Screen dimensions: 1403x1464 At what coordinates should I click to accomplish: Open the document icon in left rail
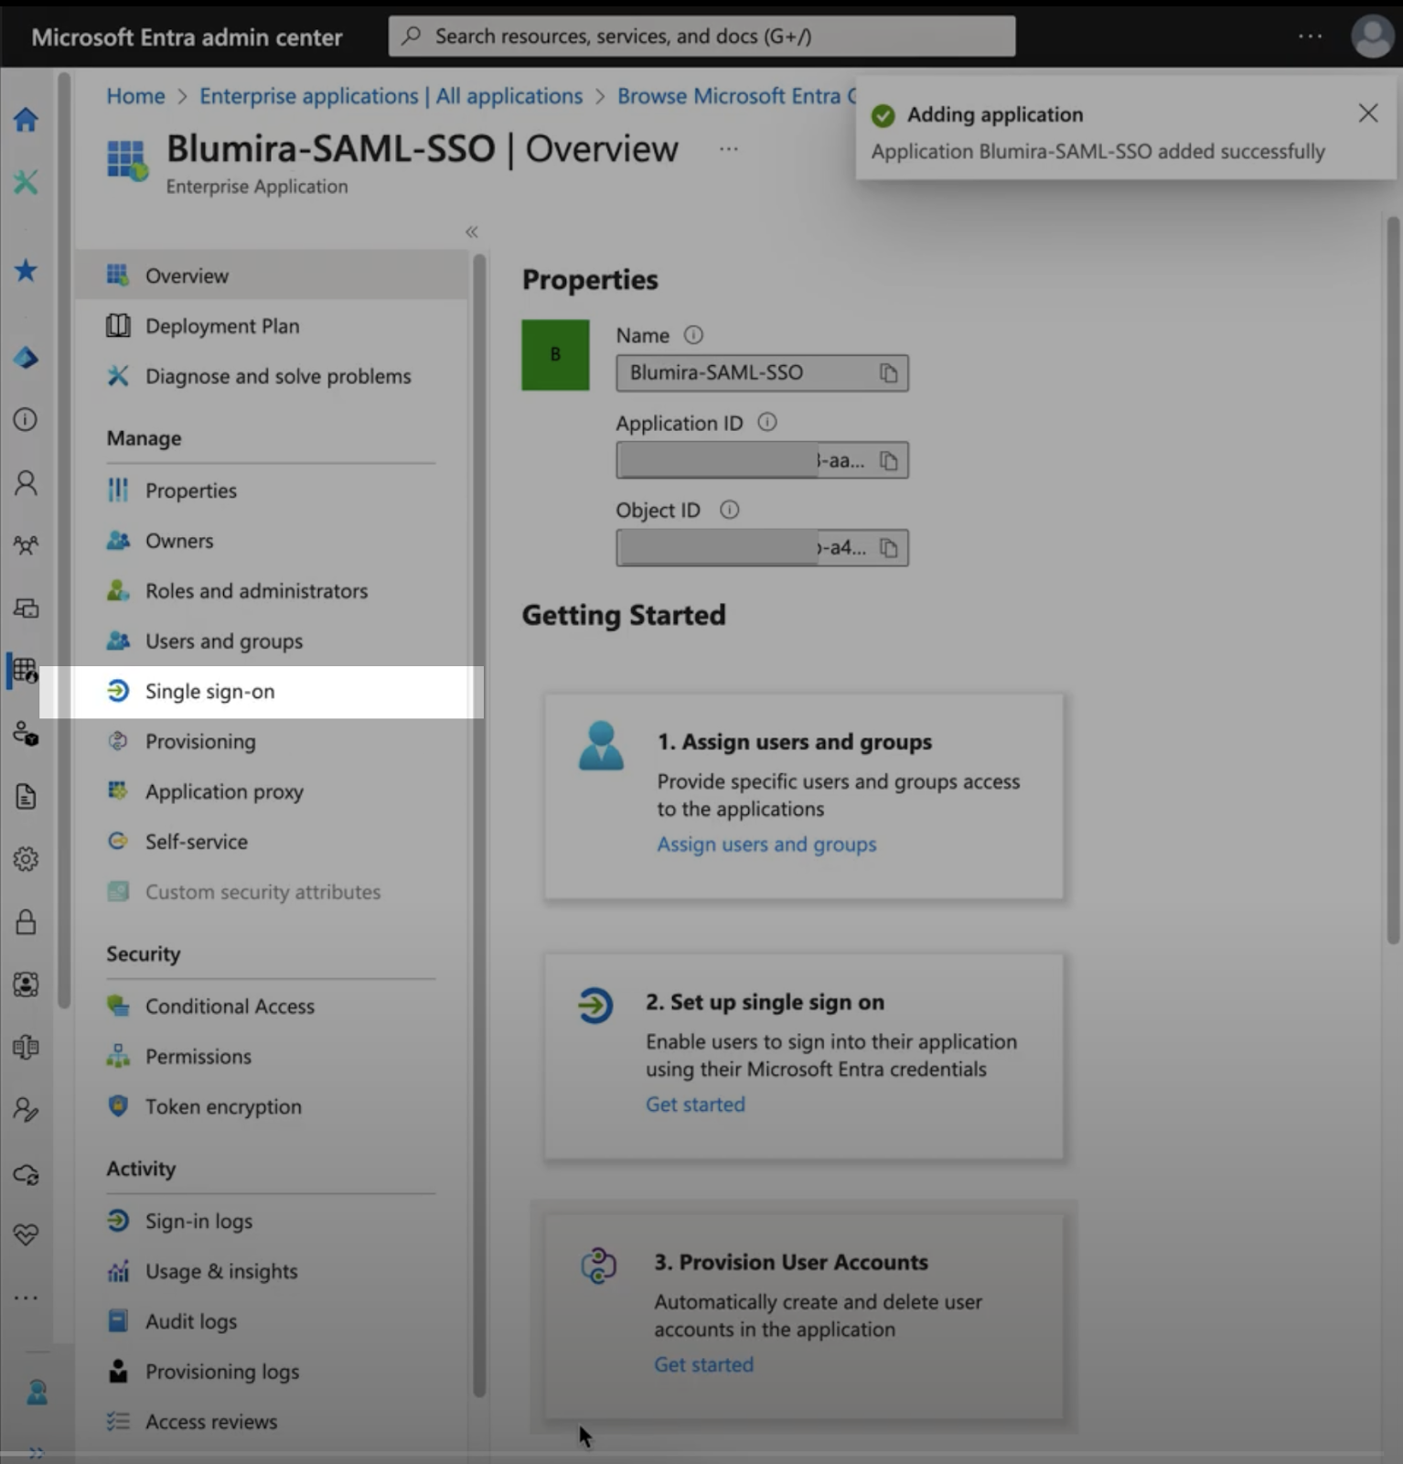(26, 797)
